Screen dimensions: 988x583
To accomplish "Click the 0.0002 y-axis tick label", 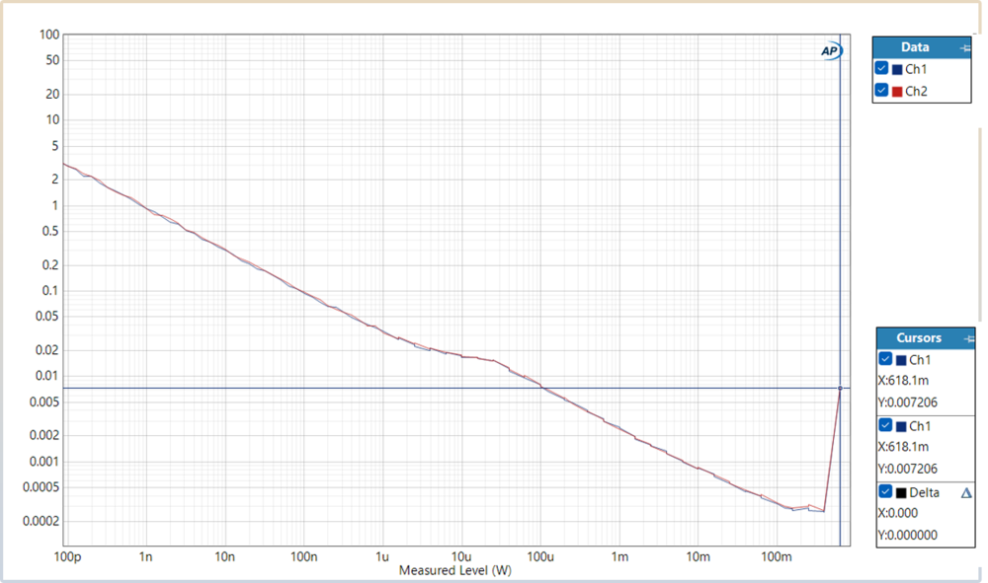I will click(41, 521).
